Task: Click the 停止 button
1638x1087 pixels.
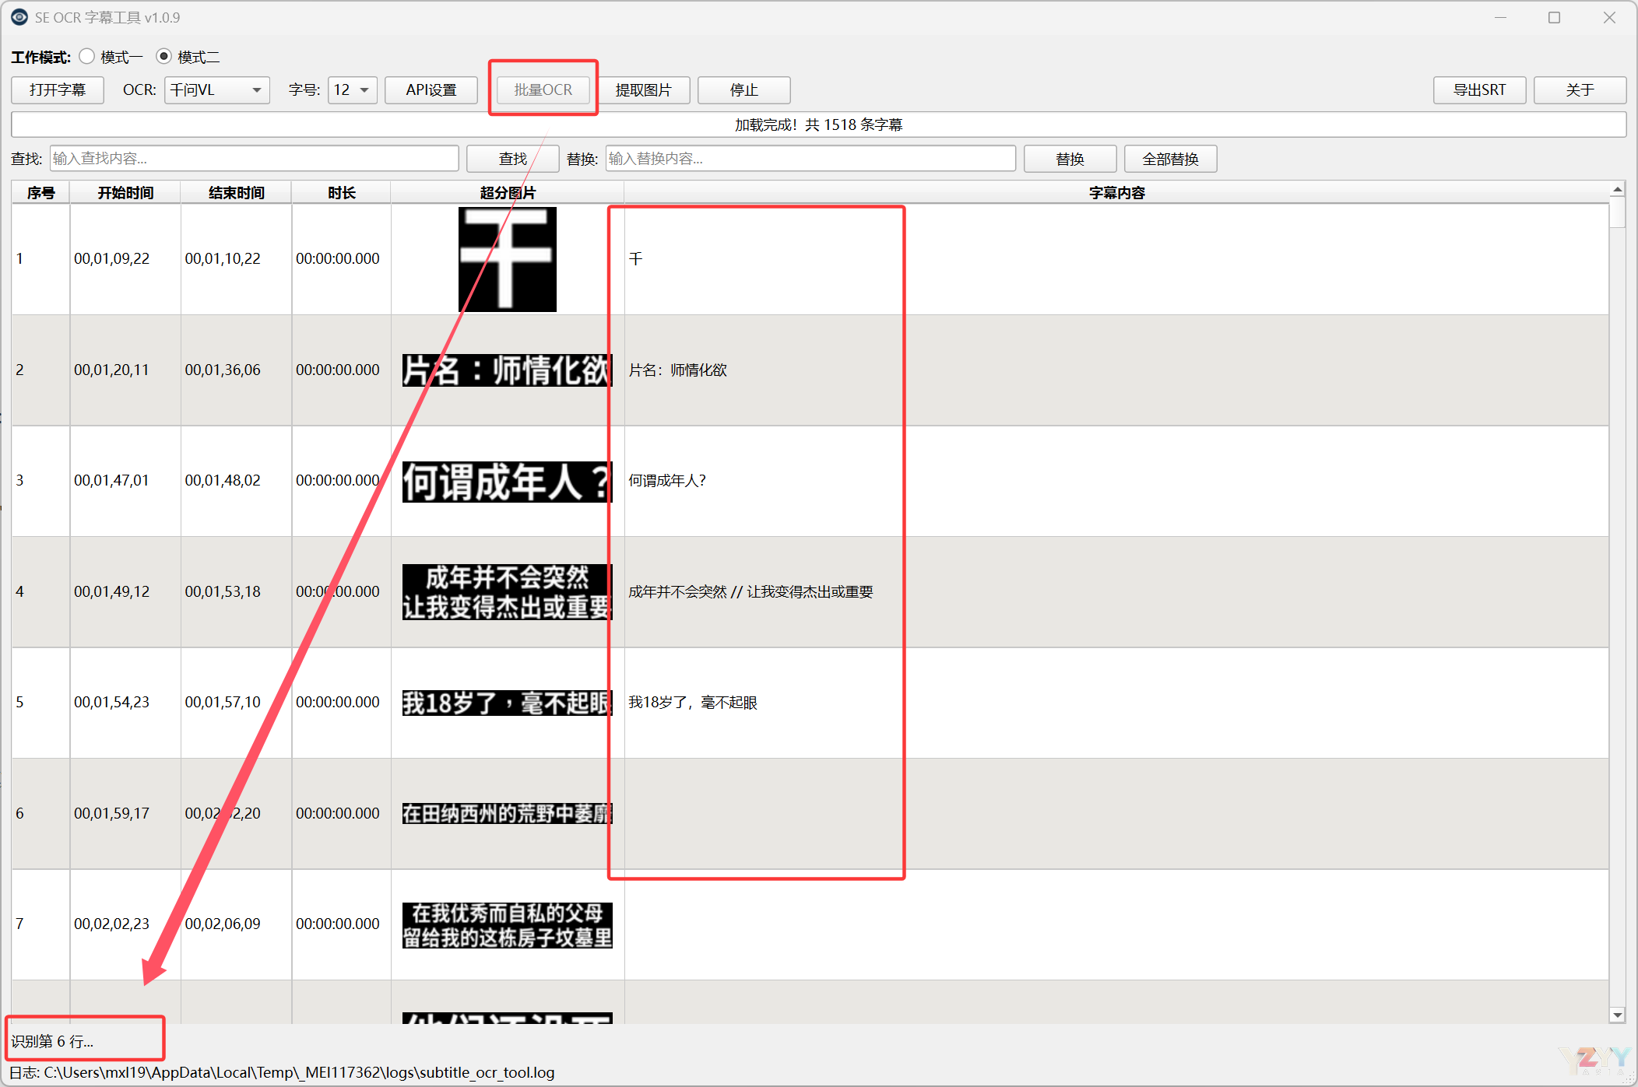Action: click(744, 90)
